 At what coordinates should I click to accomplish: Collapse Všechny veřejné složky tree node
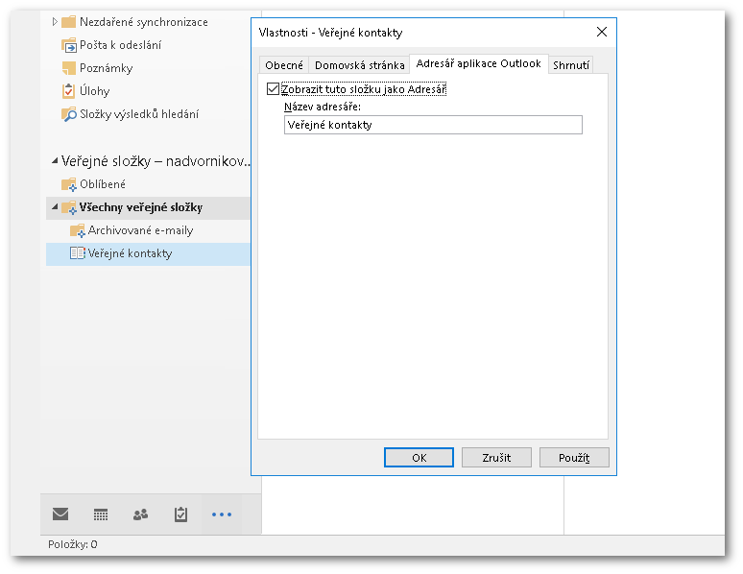pos(54,207)
